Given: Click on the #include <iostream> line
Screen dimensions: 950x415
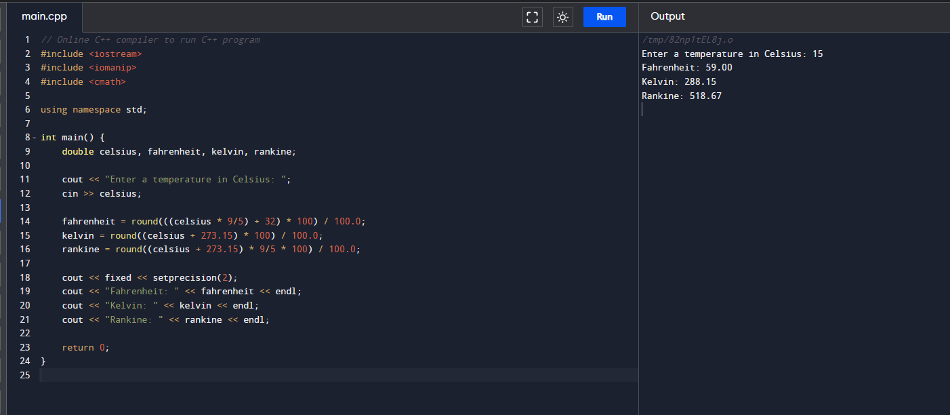Looking at the screenshot, I should coord(91,54).
